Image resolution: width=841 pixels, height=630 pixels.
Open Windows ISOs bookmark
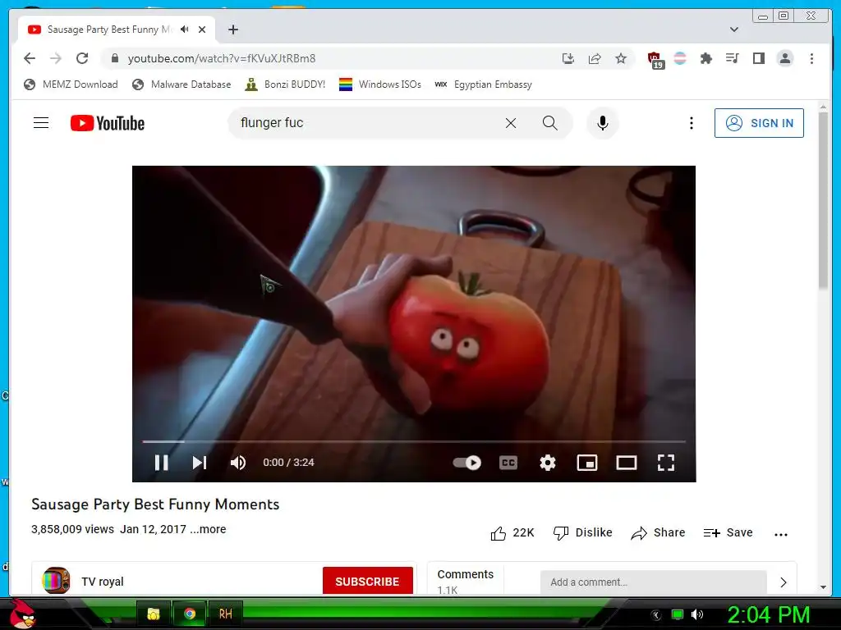tap(379, 84)
